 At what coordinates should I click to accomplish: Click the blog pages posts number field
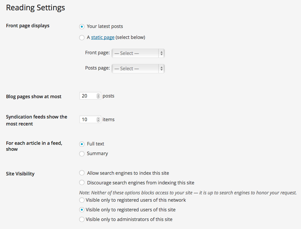tap(87, 96)
